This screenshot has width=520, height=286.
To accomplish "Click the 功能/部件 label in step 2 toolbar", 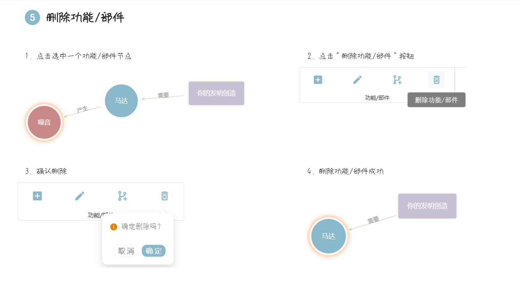I will [x=378, y=98].
